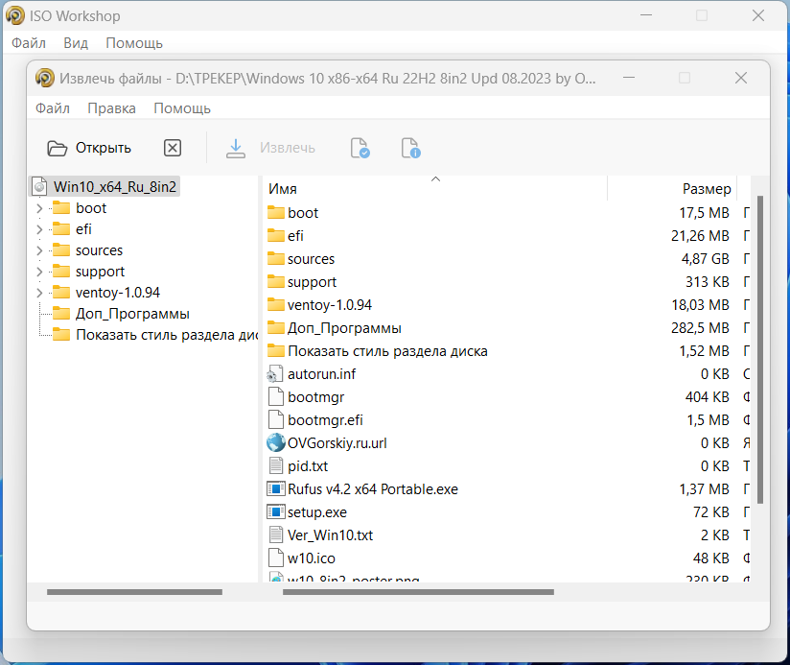Viewport: 790px width, 665px height.
Task: Click the Извлечь download arrow icon
Action: (235, 148)
